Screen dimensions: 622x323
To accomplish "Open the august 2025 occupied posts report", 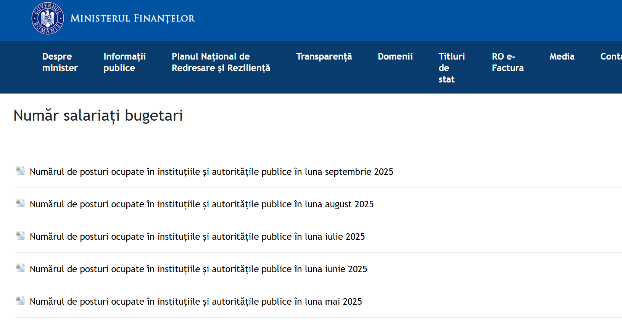I will (x=201, y=204).
